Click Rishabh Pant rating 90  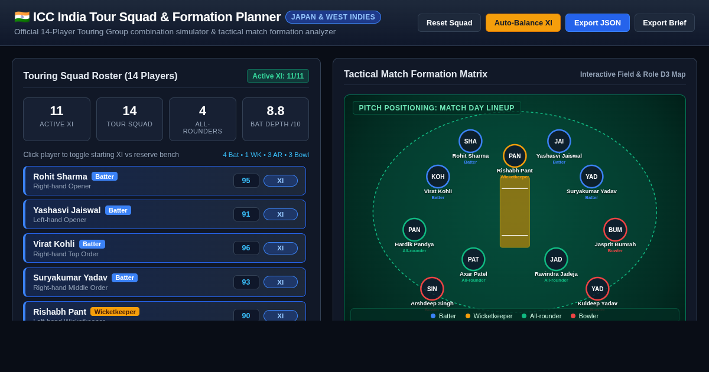click(x=246, y=315)
